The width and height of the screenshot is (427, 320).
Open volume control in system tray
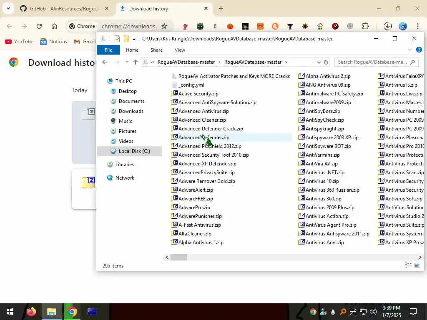coord(373,312)
